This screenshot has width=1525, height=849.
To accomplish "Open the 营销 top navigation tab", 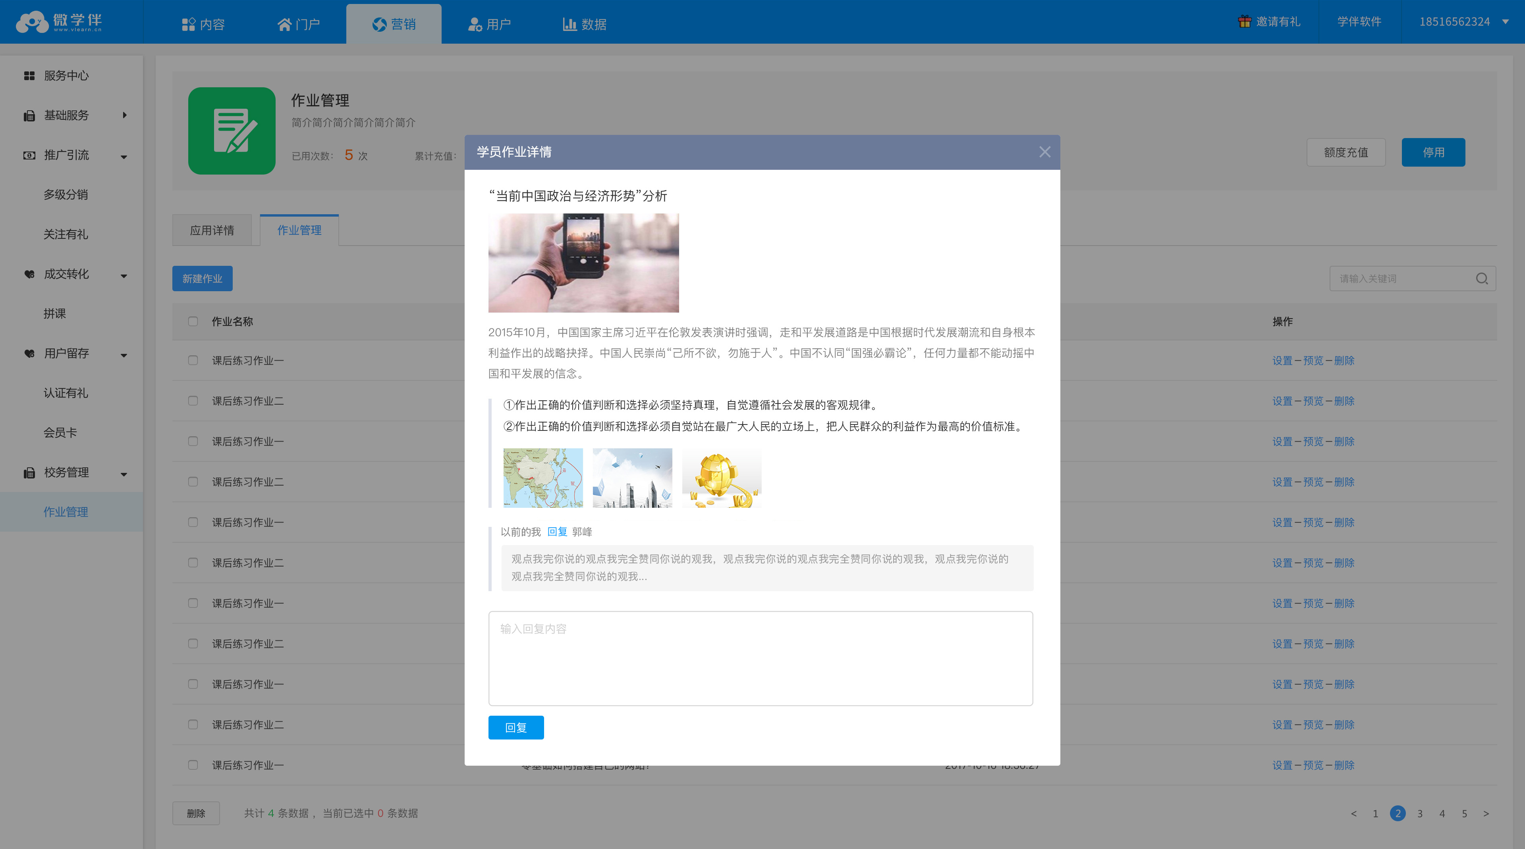I will (x=394, y=24).
